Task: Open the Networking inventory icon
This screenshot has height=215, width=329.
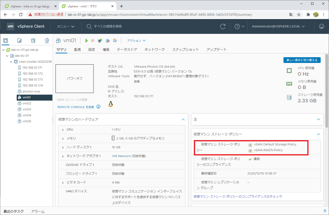Action: 47,40
